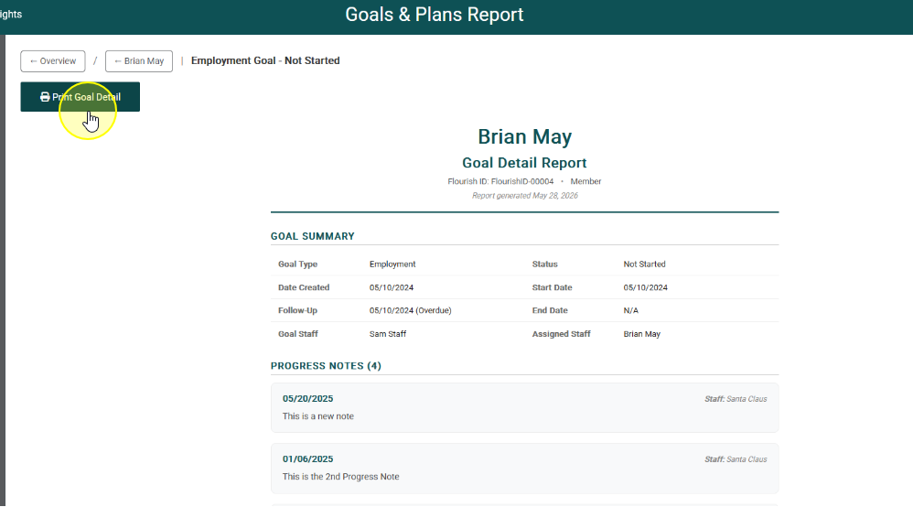
Task: Select the Sam Staff value
Action: click(388, 334)
